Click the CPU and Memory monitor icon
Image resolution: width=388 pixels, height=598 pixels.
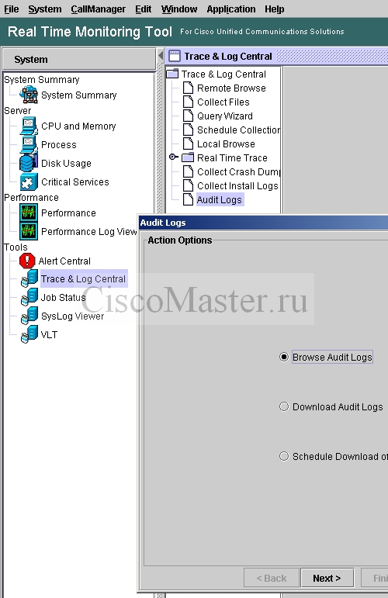click(x=29, y=126)
